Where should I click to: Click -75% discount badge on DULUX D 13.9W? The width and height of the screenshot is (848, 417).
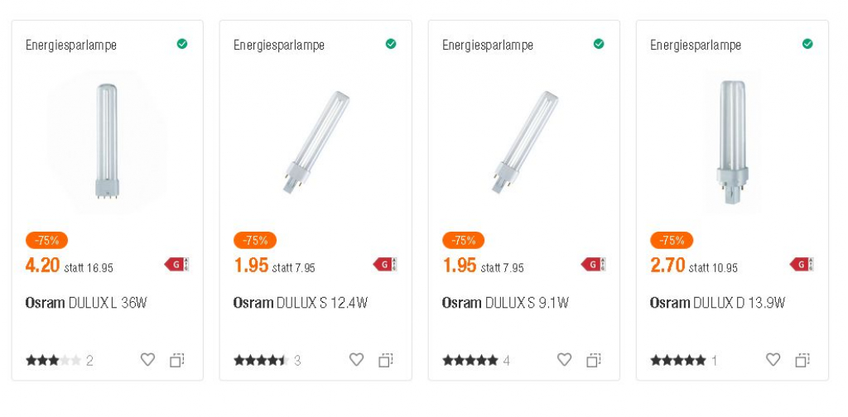(x=671, y=241)
